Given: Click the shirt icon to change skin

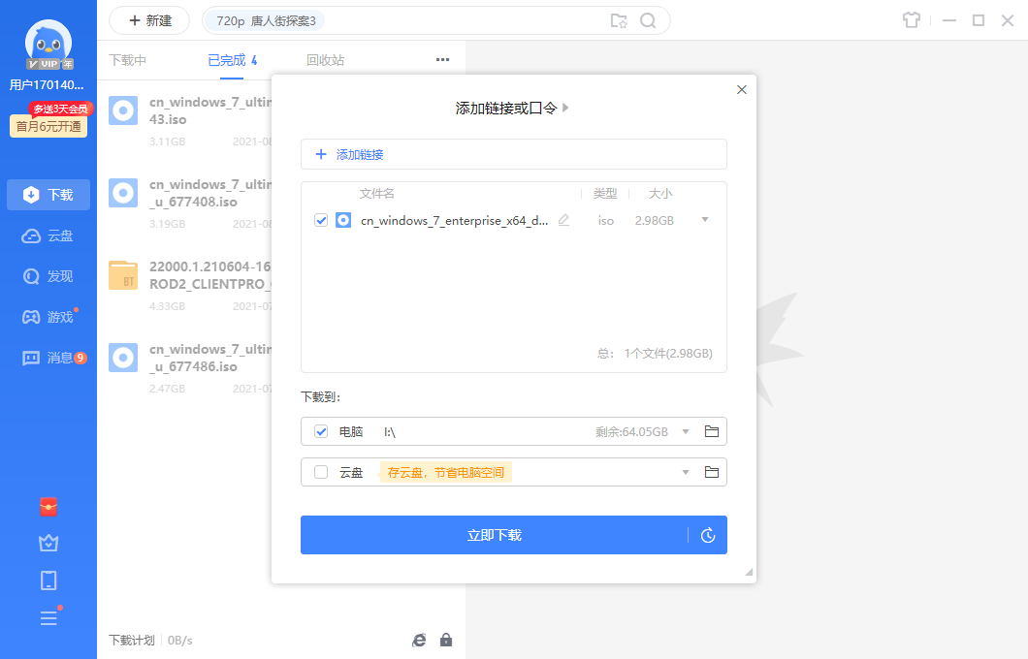Looking at the screenshot, I should (912, 19).
